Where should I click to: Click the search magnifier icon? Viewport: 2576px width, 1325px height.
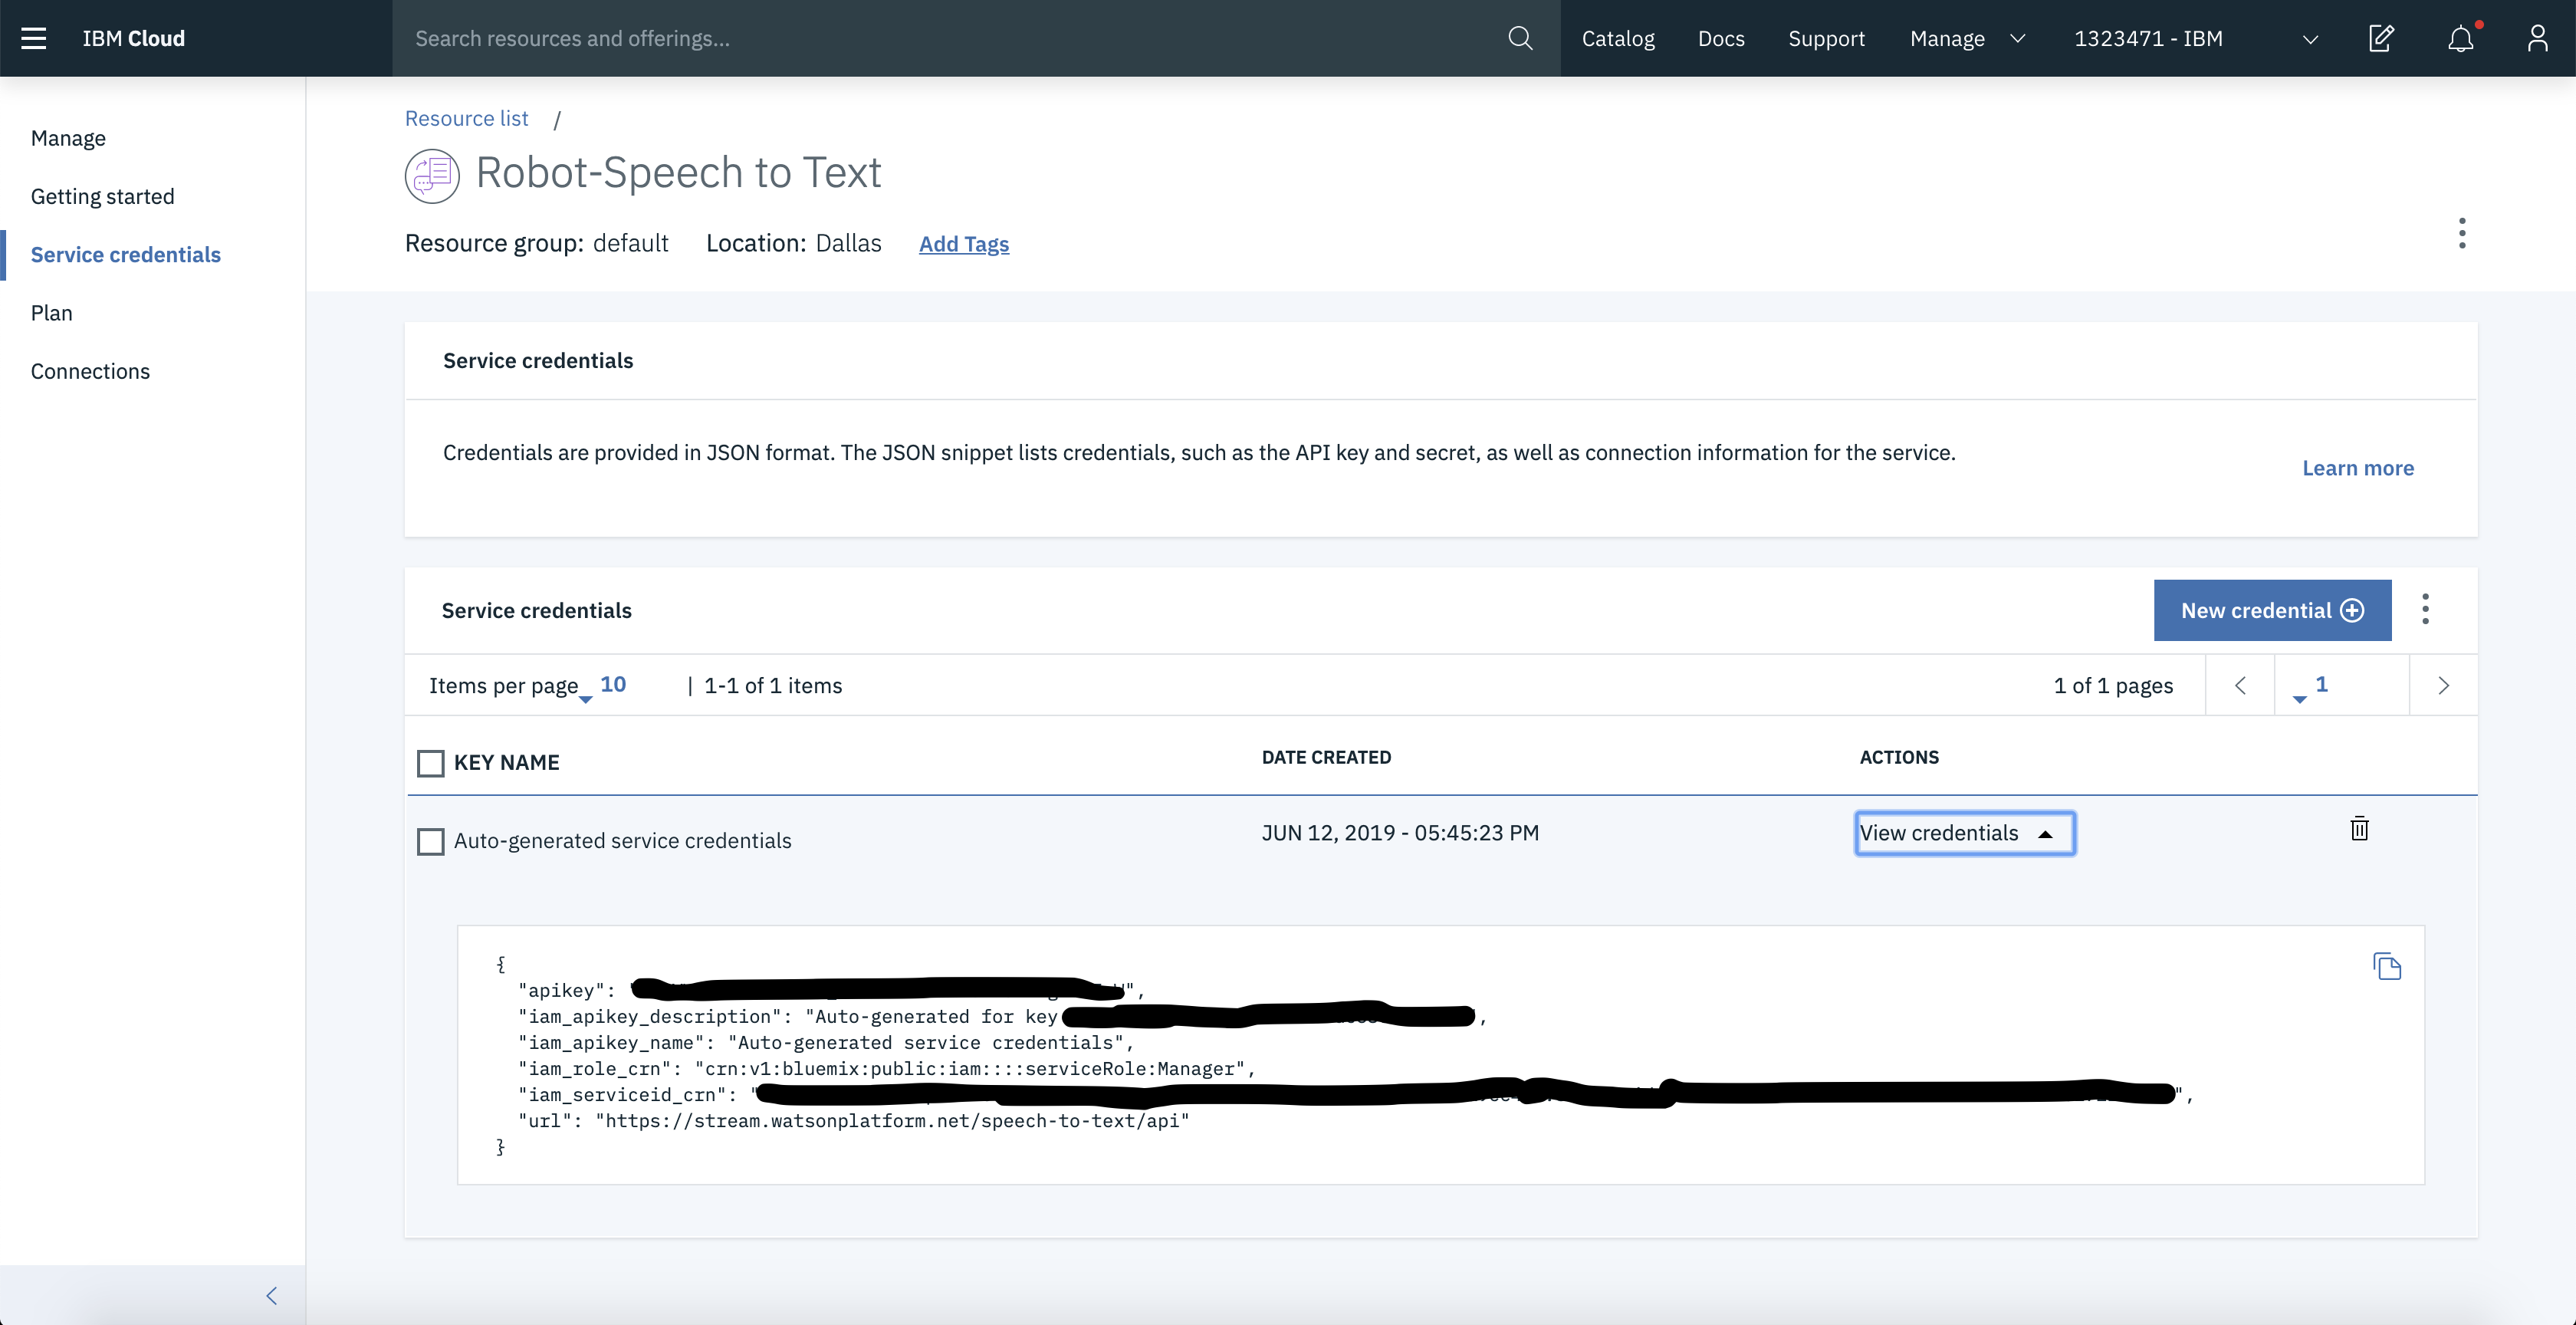(1520, 38)
